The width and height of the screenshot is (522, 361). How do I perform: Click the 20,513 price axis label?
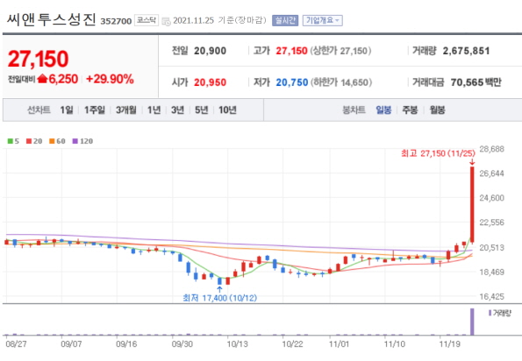click(491, 247)
